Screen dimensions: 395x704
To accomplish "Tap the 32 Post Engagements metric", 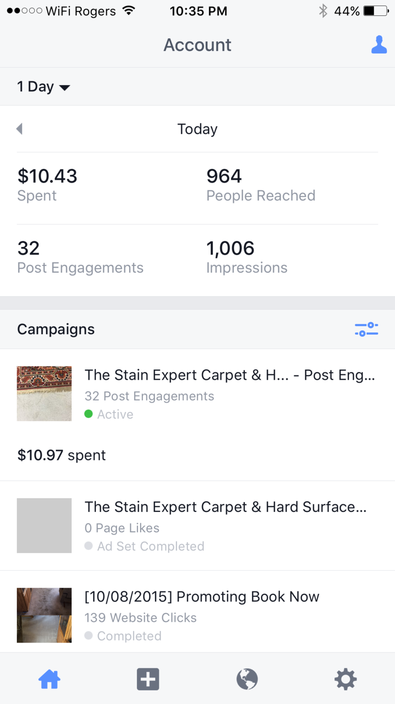I will point(80,257).
